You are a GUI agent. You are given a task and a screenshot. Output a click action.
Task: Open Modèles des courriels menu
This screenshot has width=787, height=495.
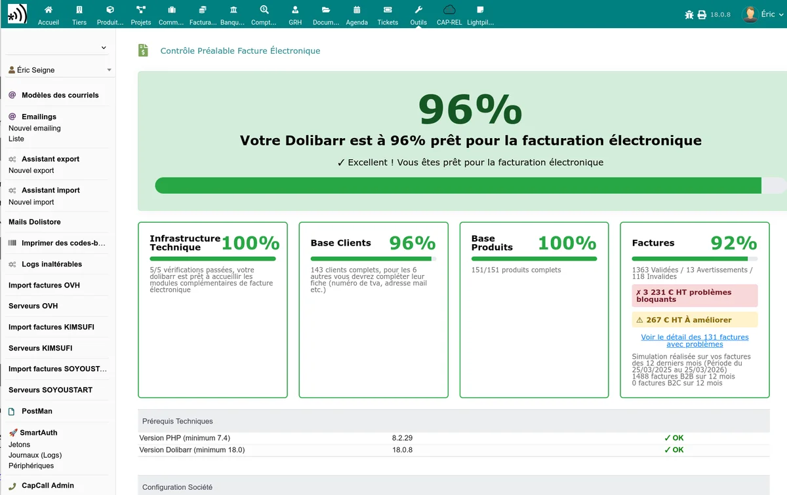click(60, 95)
